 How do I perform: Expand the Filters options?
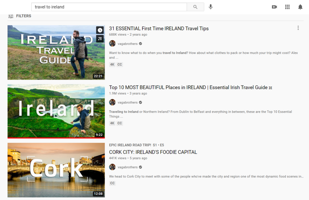tap(20, 16)
